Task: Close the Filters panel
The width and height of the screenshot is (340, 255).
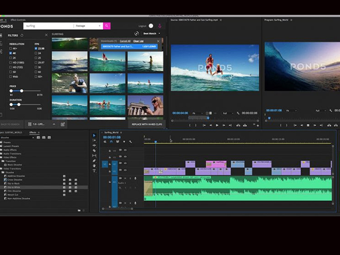Action: (46, 35)
